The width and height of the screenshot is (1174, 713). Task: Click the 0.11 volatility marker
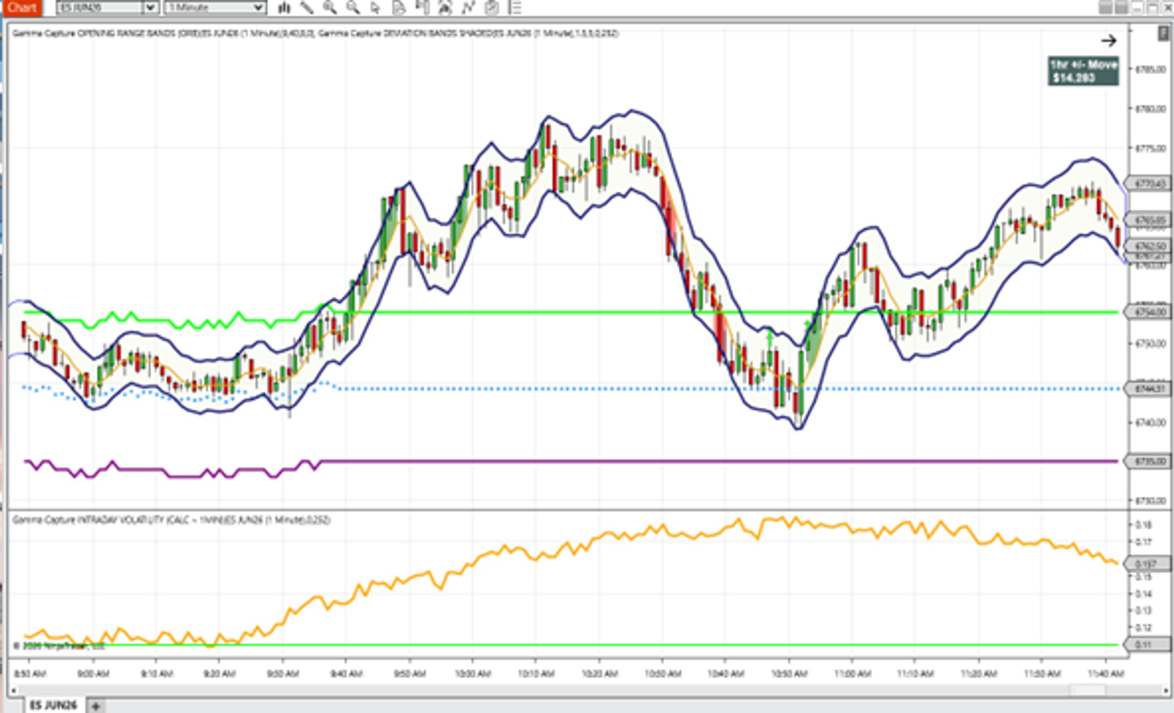point(1148,645)
